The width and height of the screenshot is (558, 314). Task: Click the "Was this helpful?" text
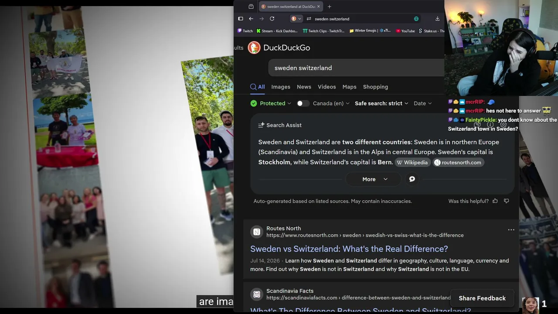pos(468,201)
